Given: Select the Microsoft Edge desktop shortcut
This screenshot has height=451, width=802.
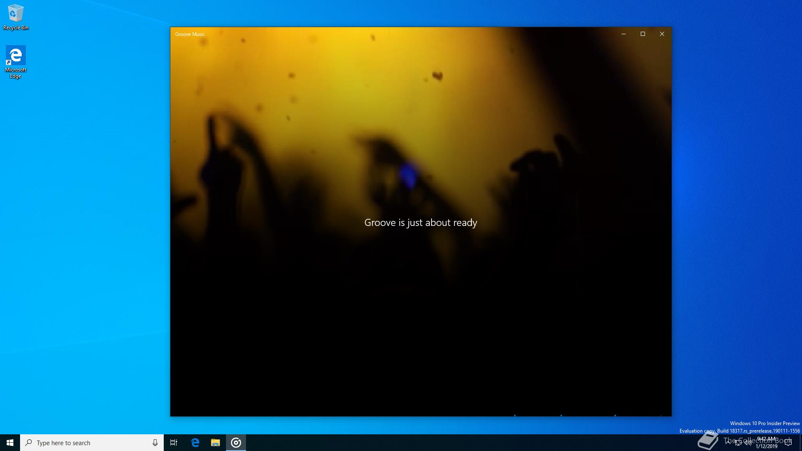Looking at the screenshot, I should pos(15,62).
